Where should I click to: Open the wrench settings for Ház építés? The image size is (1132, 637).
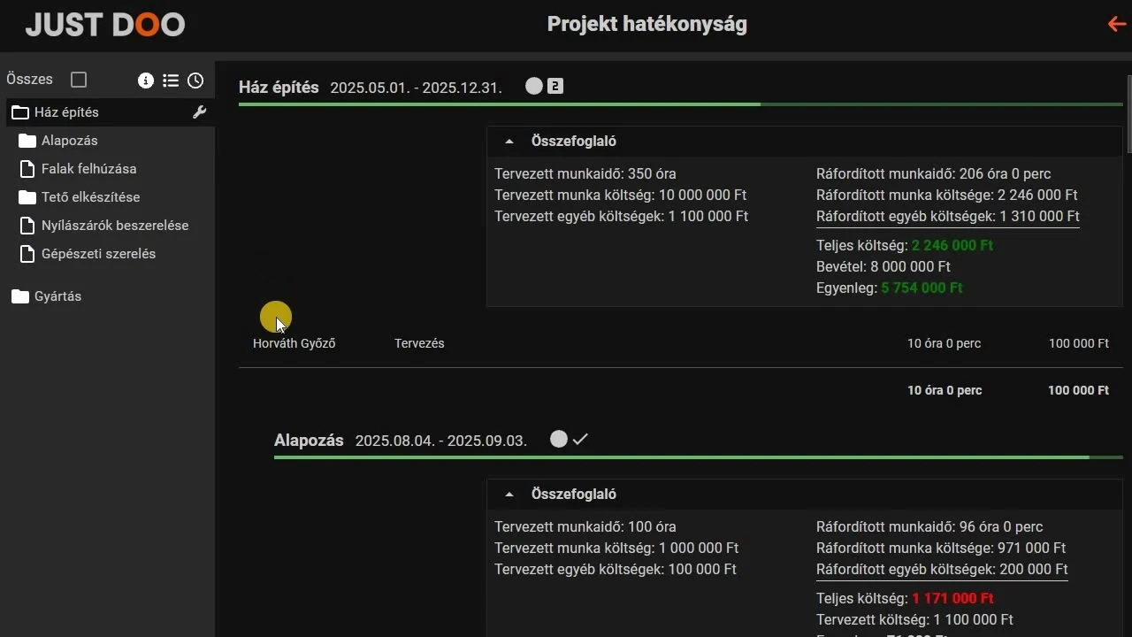[199, 112]
